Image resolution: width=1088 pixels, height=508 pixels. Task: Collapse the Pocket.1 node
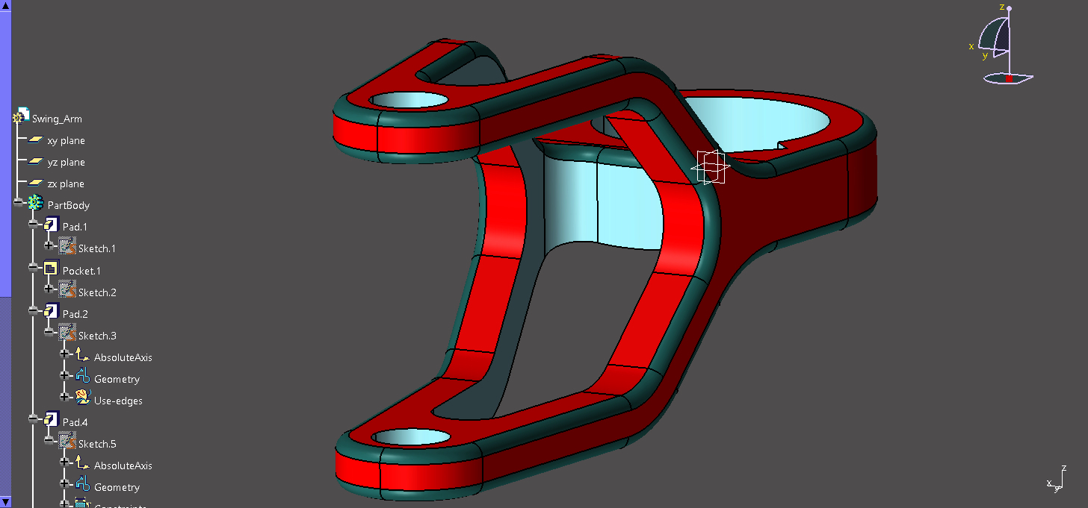(x=34, y=268)
